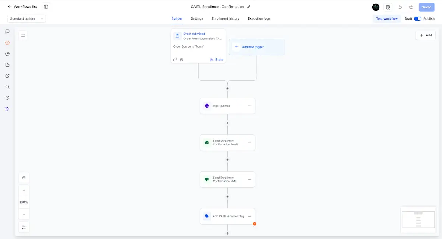Add step below Confirmation SMS action
The width and height of the screenshot is (442, 239).
[x=227, y=197]
